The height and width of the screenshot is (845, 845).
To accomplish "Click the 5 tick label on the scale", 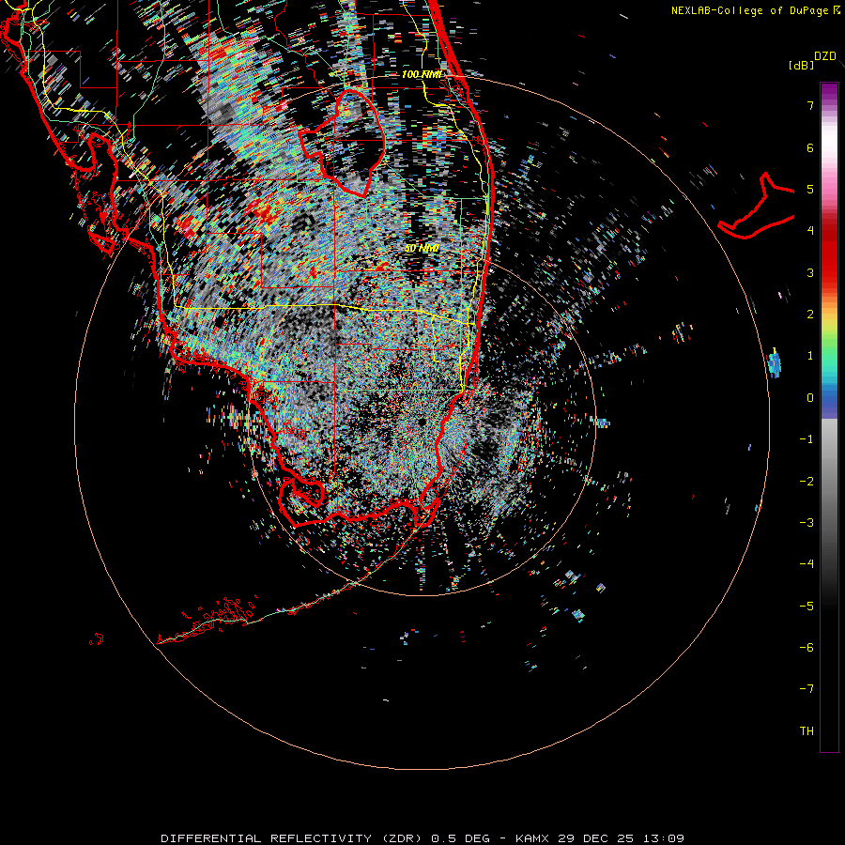I will click(x=810, y=189).
